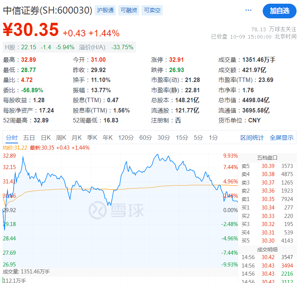Click the 成交量: 1351.46万手 label below chart
The width and height of the screenshot is (298, 283).
(26, 272)
